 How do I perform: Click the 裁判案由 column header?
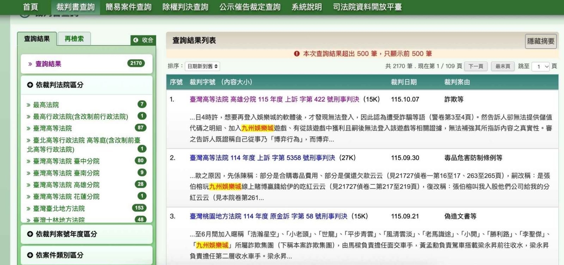(457, 82)
